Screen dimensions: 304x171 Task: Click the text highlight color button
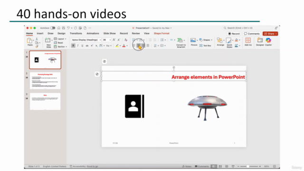click(117, 46)
